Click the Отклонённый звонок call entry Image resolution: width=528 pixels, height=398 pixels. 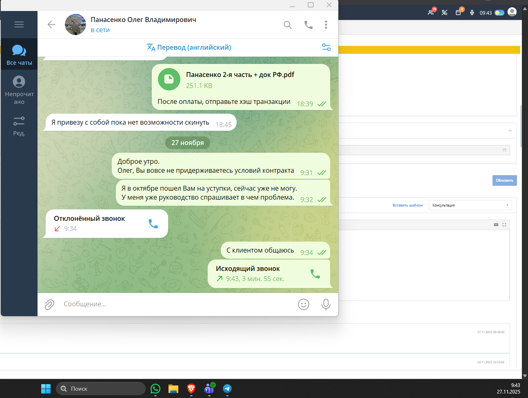click(107, 223)
